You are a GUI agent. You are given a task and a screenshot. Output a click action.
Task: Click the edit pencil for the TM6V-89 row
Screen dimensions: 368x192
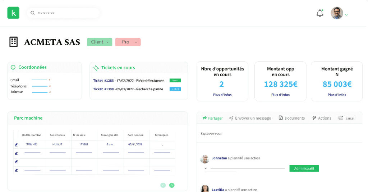point(16,145)
